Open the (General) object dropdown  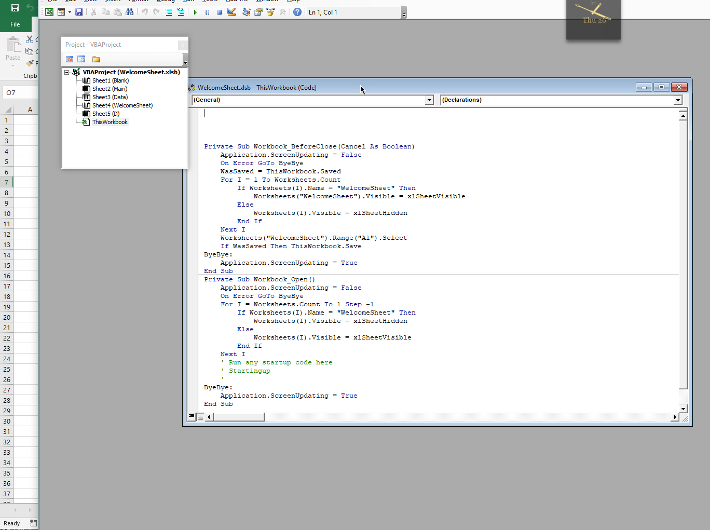coord(429,100)
